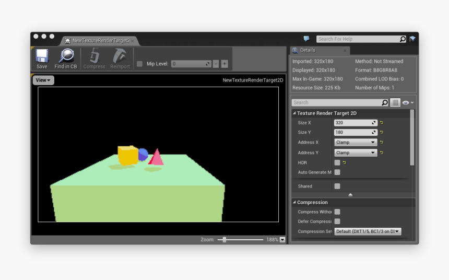The height and width of the screenshot is (280, 449).
Task: Click the magnifier in Search For Help
Action: coord(403,39)
